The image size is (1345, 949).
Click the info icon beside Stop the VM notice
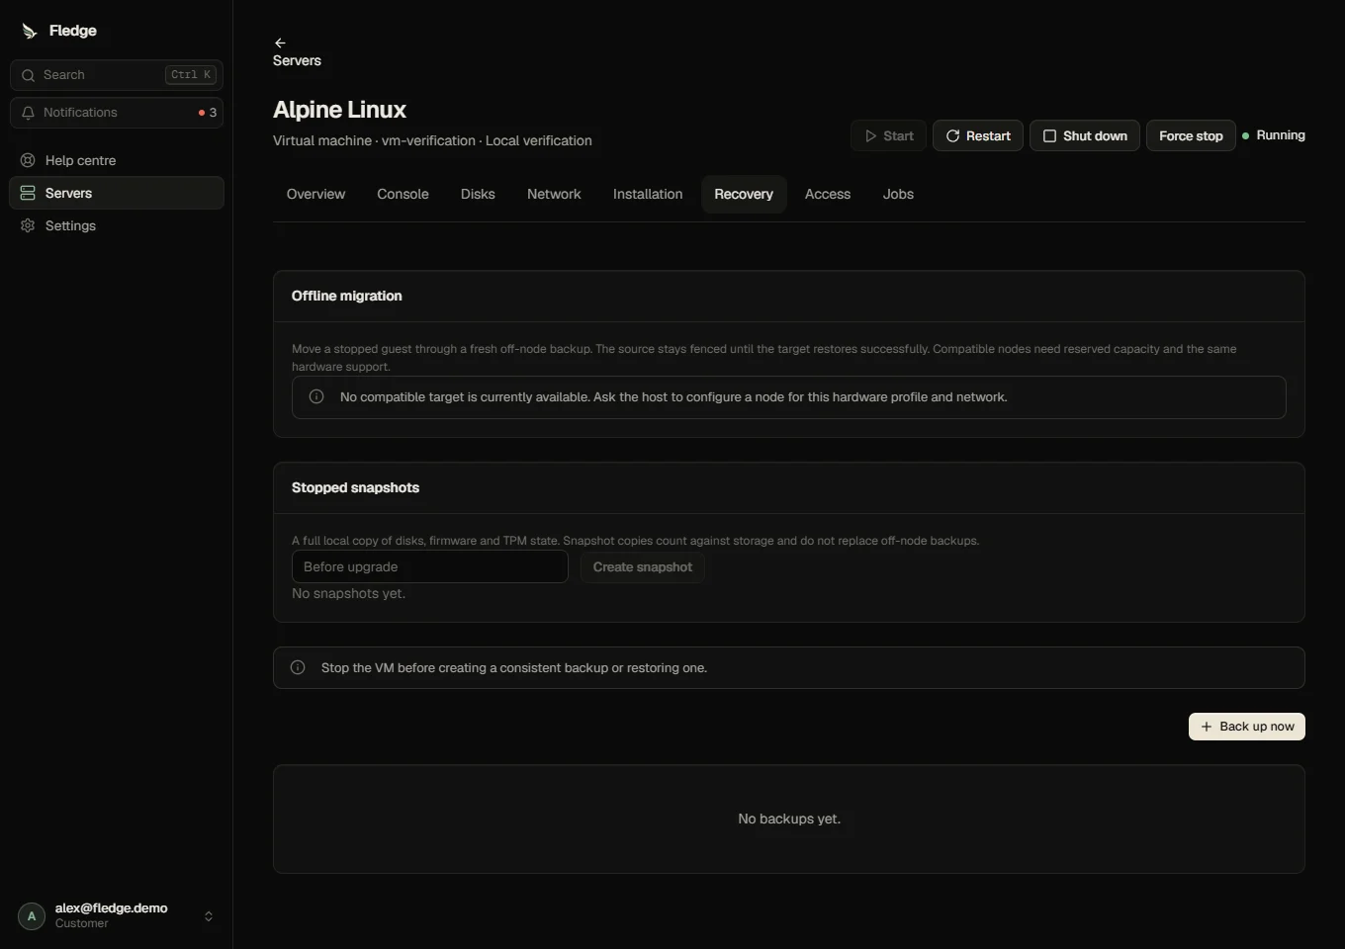coord(298,667)
